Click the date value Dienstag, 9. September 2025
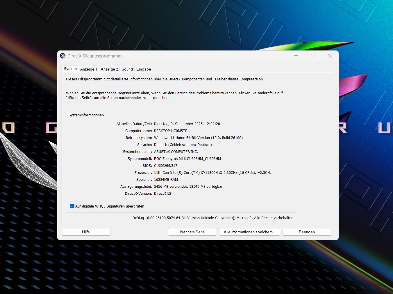393x294 pixels. click(187, 124)
